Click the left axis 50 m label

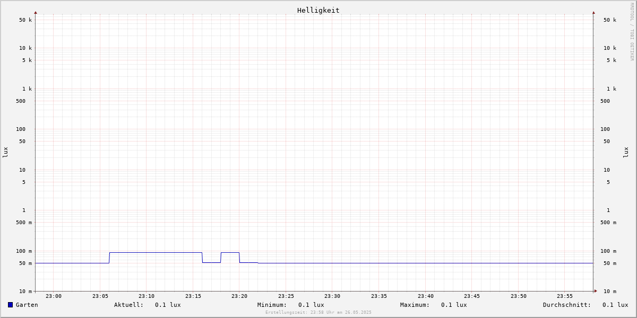pos(25,263)
